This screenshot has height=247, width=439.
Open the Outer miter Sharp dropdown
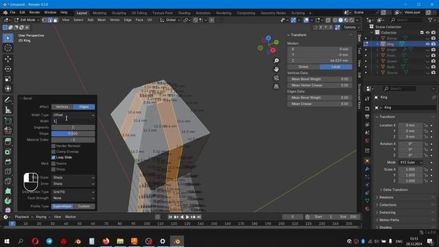click(x=73, y=178)
